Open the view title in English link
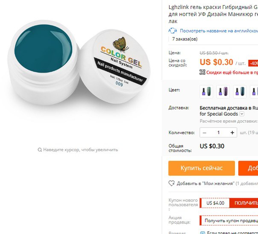 click(x=219, y=31)
